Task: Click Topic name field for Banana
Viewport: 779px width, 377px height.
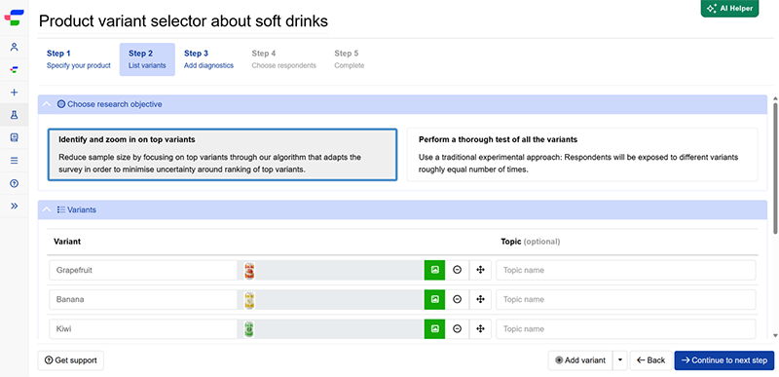Action: point(626,299)
